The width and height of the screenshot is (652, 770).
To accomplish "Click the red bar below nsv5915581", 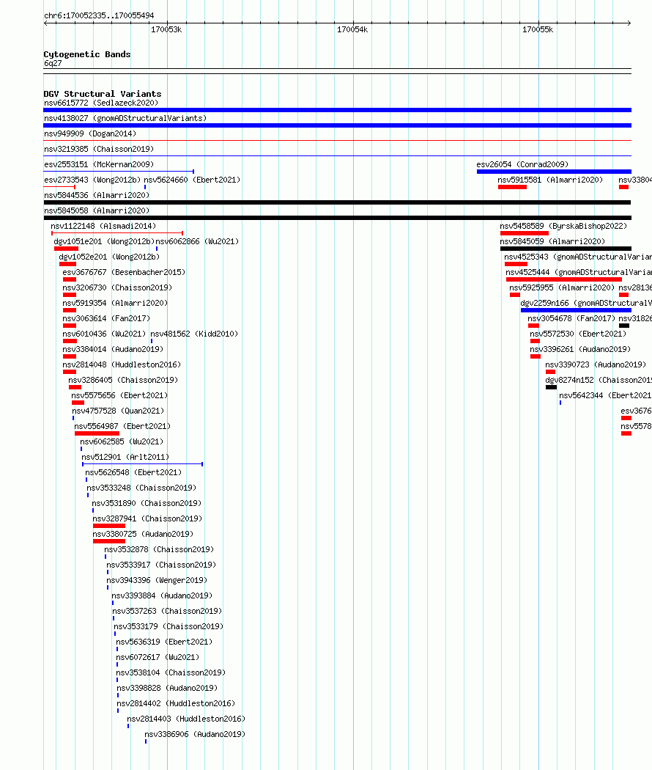I will click(512, 187).
